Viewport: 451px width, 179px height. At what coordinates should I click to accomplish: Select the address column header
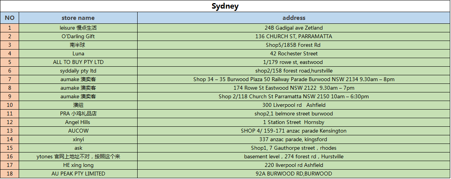294,18
